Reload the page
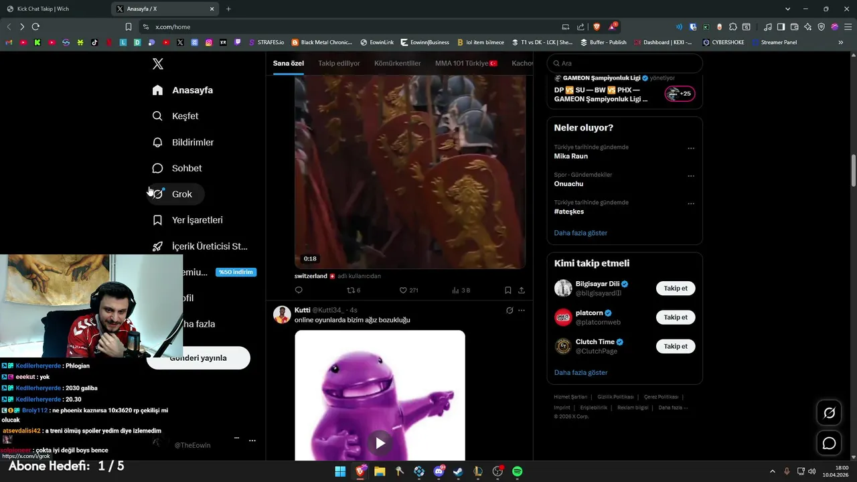Screen dimensions: 857x482 [35, 27]
